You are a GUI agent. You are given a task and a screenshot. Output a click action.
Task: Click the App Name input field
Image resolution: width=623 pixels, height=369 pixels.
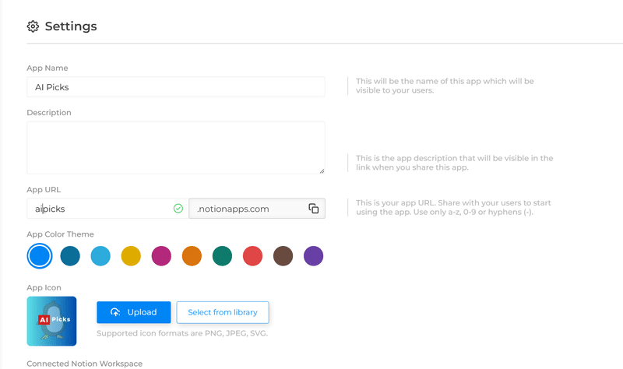176,87
